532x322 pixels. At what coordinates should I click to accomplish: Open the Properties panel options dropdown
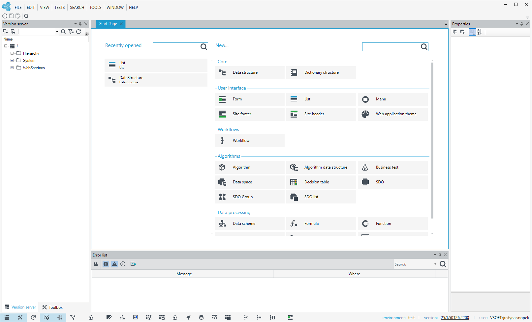517,24
